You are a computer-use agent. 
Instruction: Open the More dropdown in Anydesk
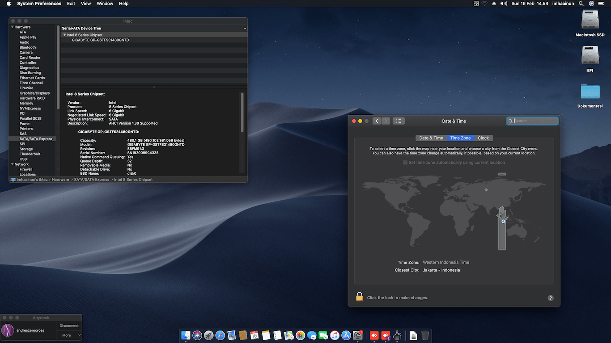click(x=69, y=335)
